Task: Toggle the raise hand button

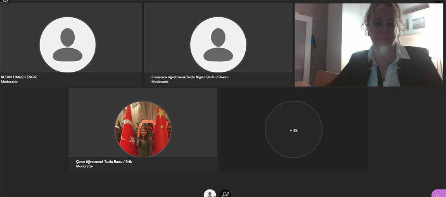Action: pos(225,194)
